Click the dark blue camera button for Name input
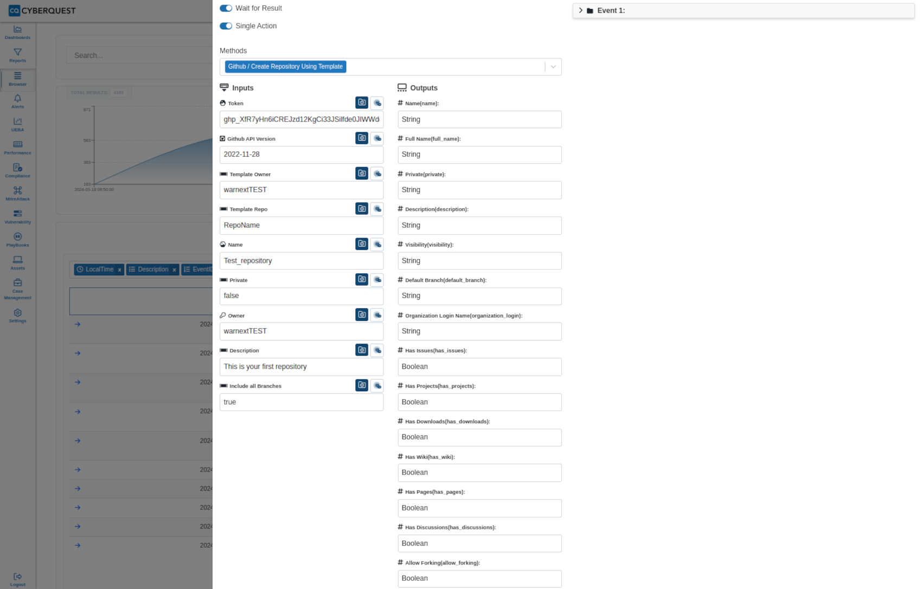 tap(362, 244)
